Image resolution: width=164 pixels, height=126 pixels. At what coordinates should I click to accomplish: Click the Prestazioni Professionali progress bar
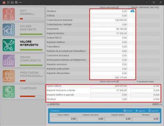click(31, 81)
